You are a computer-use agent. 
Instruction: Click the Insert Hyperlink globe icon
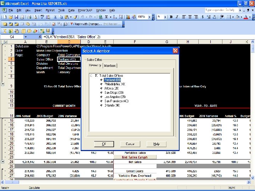pos(101,17)
